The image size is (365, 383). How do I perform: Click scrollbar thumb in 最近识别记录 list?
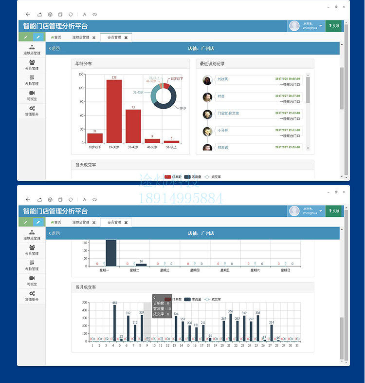click(308, 90)
